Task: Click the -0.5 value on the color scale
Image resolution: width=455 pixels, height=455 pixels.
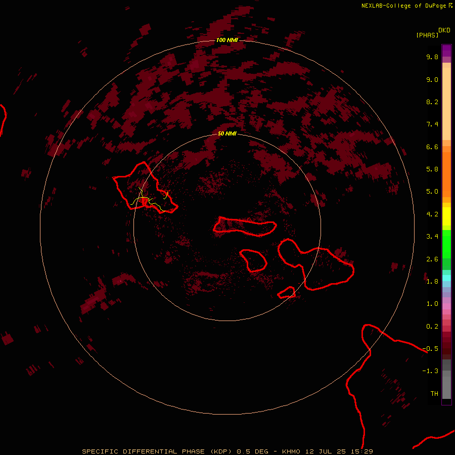Action: tap(430, 349)
